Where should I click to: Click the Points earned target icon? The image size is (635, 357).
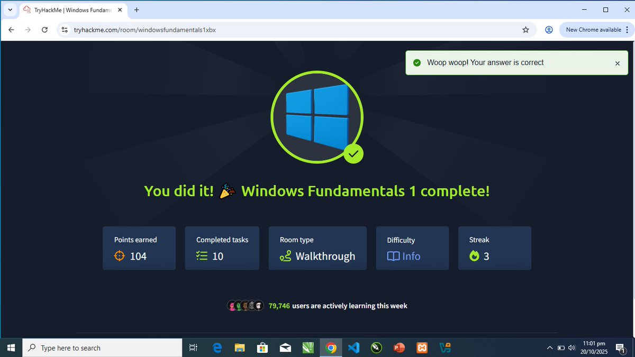coord(120,256)
